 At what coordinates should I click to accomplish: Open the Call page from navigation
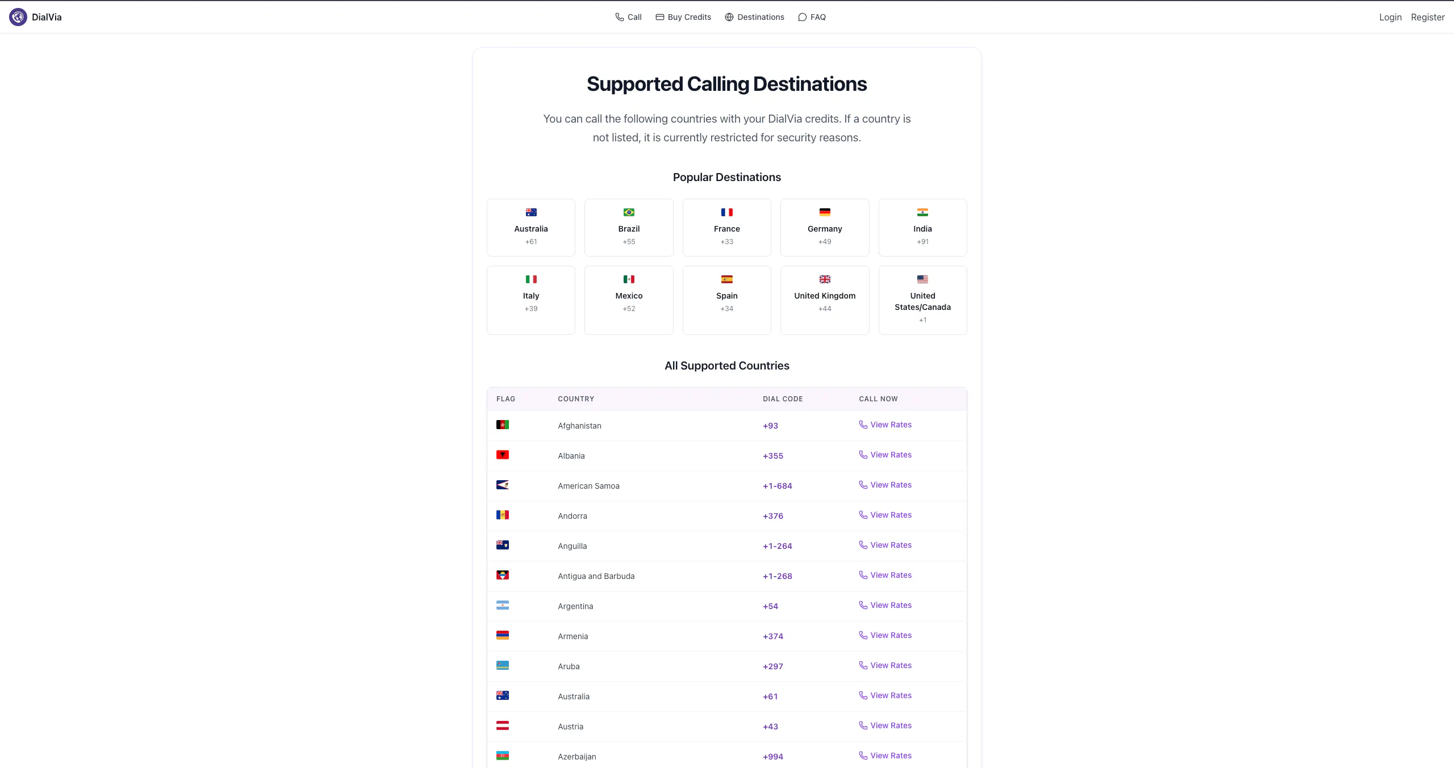(x=628, y=17)
